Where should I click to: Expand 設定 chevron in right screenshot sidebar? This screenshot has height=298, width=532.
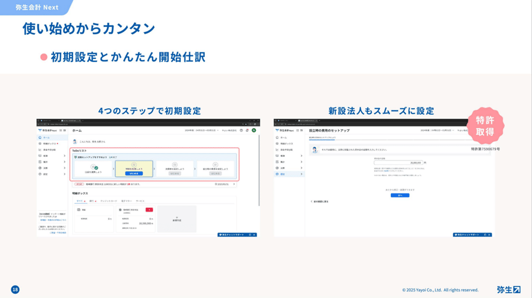coord(301,174)
